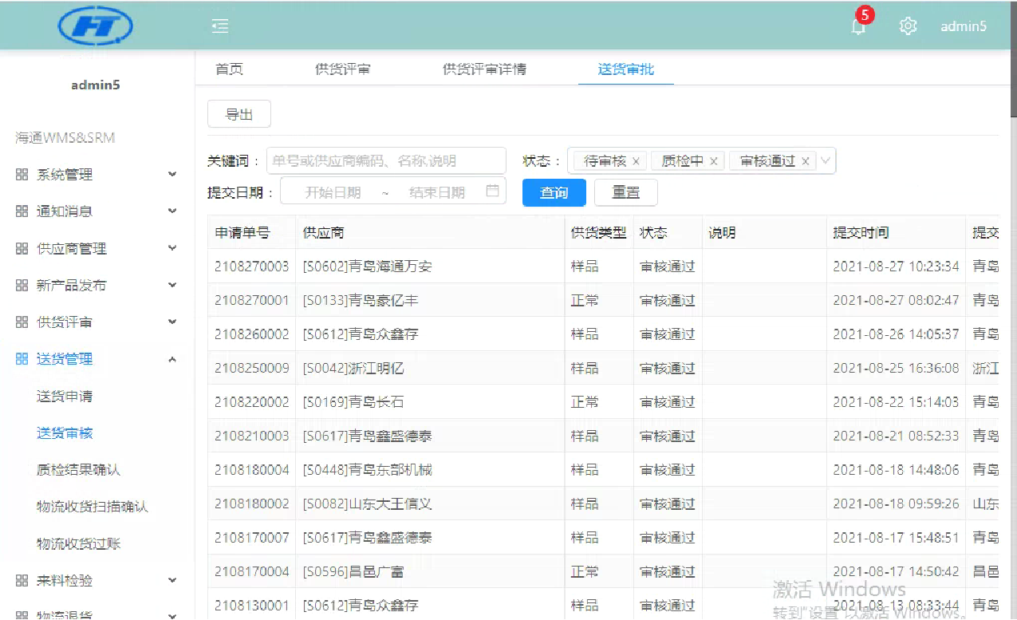Click the 导出 export button
The width and height of the screenshot is (1017, 620).
(238, 115)
